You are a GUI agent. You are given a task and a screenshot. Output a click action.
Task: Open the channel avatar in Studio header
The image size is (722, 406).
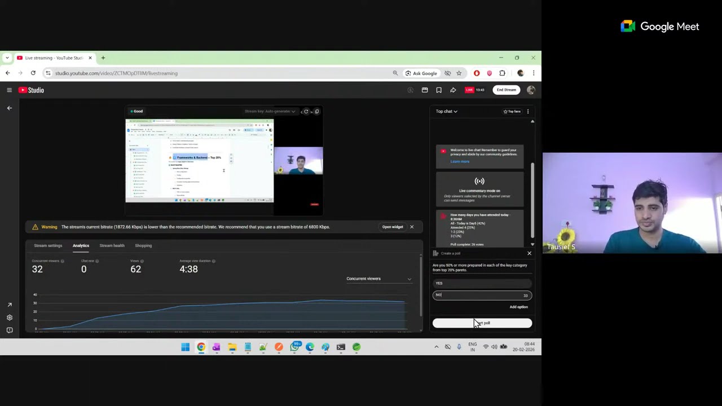(531, 90)
